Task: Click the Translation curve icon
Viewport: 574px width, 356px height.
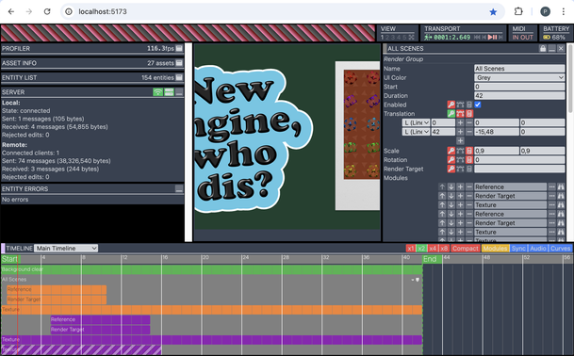Action: tap(460, 113)
